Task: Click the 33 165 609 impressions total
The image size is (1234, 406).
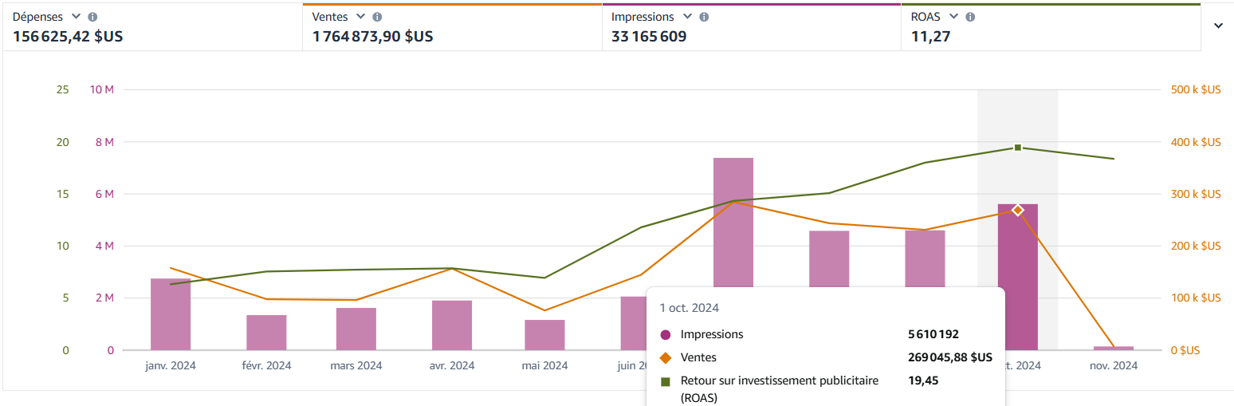Action: pyautogui.click(x=648, y=36)
